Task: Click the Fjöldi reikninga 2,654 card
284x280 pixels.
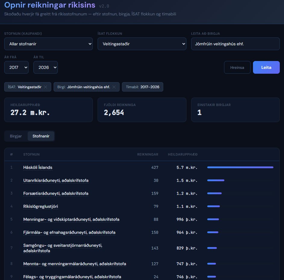Action: click(142, 110)
